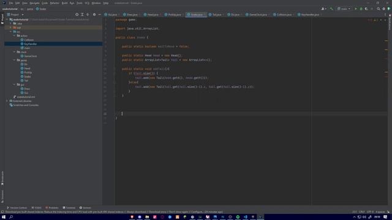
Task: Open the user account icon dropdown
Action: tap(324, 9)
